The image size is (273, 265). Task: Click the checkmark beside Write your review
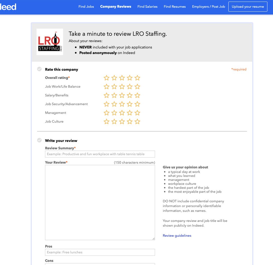click(x=40, y=140)
